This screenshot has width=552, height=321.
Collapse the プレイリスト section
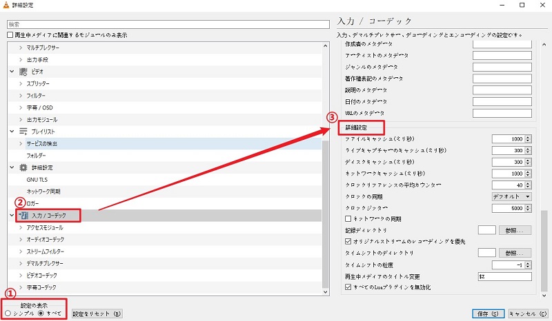12,131
